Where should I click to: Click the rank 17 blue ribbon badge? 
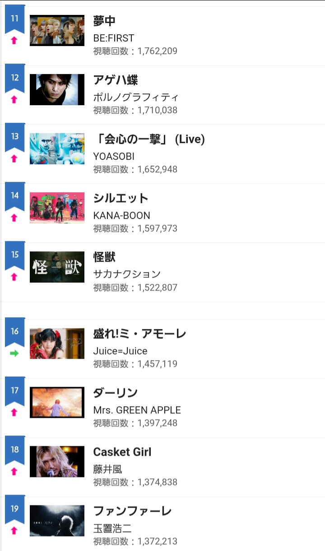pos(15,392)
